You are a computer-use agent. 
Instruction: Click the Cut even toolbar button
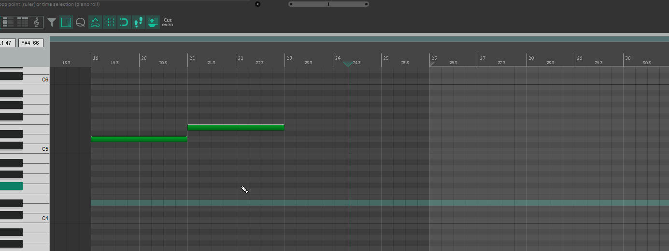(168, 22)
